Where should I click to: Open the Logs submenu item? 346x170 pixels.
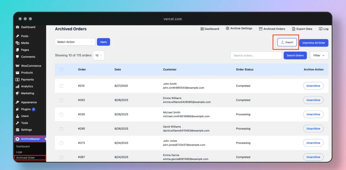tap(19, 152)
